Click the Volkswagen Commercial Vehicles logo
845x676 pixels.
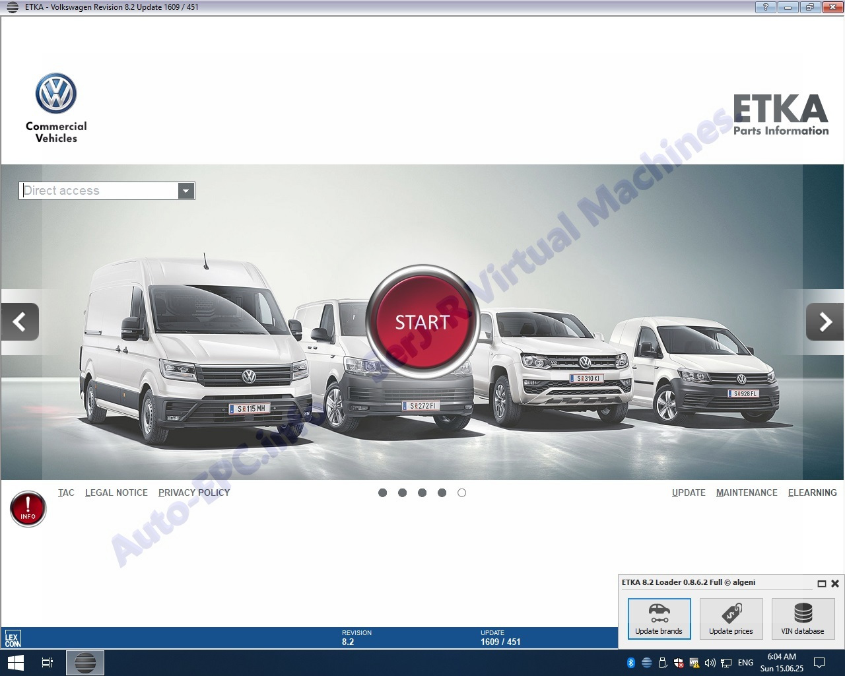(56, 108)
